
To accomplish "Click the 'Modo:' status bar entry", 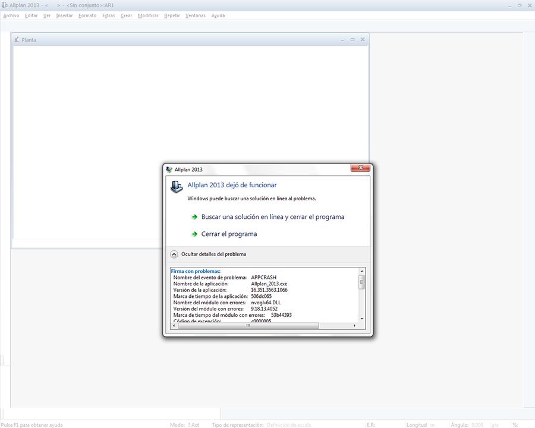I will click(177, 425).
